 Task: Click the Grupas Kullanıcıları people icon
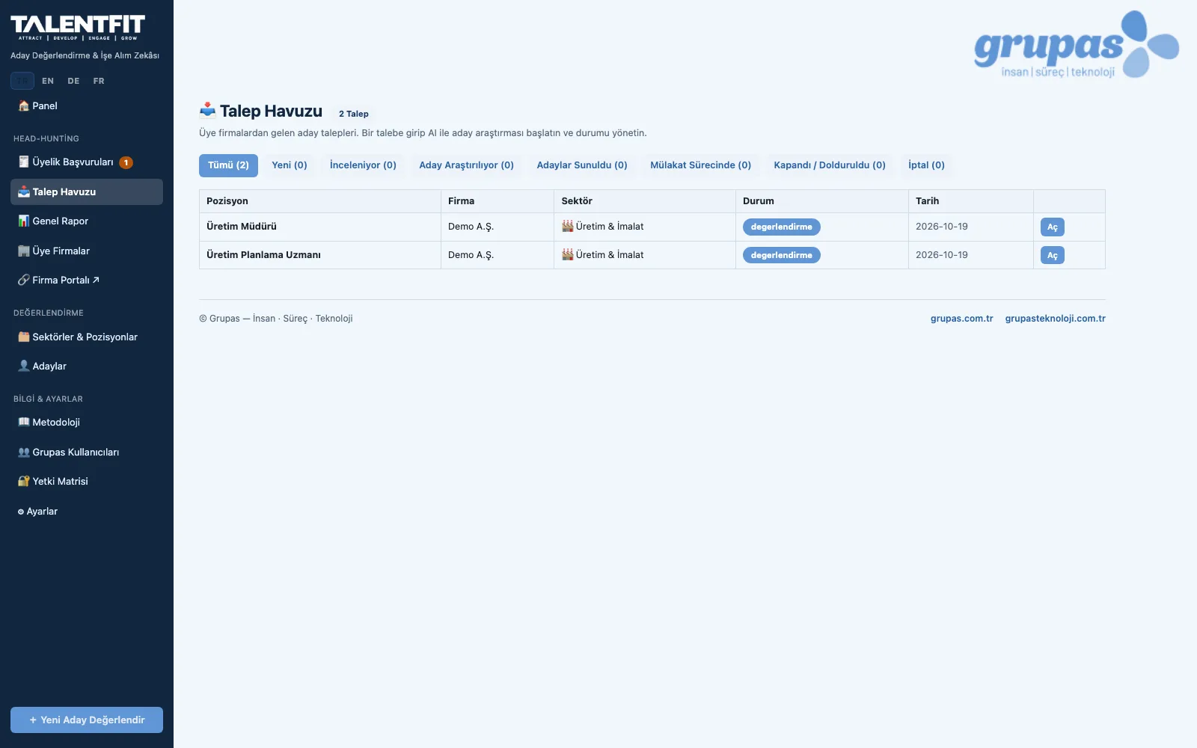click(x=24, y=453)
